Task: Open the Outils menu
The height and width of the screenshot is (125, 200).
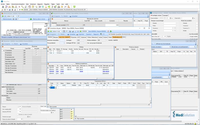Action: click(x=58, y=4)
